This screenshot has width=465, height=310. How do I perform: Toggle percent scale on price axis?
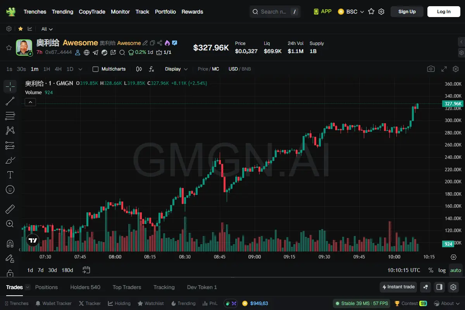coord(431,270)
